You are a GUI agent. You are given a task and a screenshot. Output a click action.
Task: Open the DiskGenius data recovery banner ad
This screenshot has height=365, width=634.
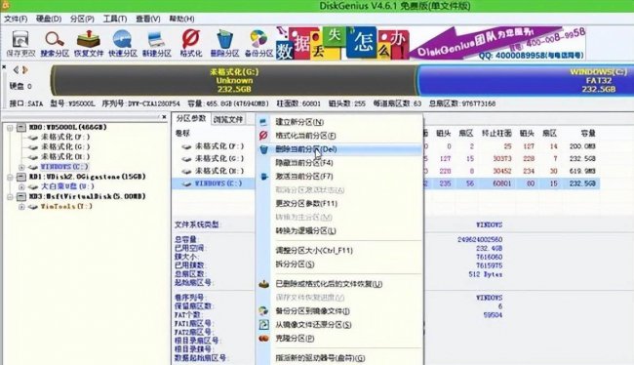(430, 43)
